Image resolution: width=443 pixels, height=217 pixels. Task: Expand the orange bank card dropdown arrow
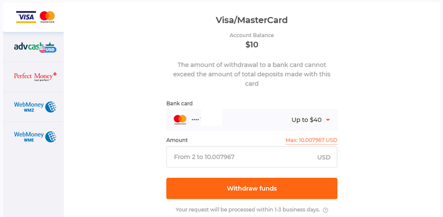tap(328, 120)
